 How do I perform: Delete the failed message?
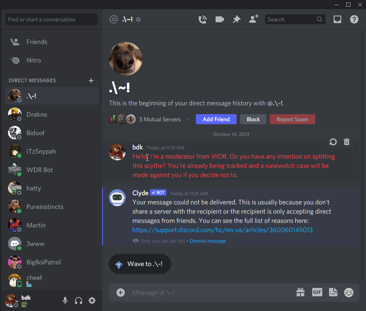pos(347,142)
